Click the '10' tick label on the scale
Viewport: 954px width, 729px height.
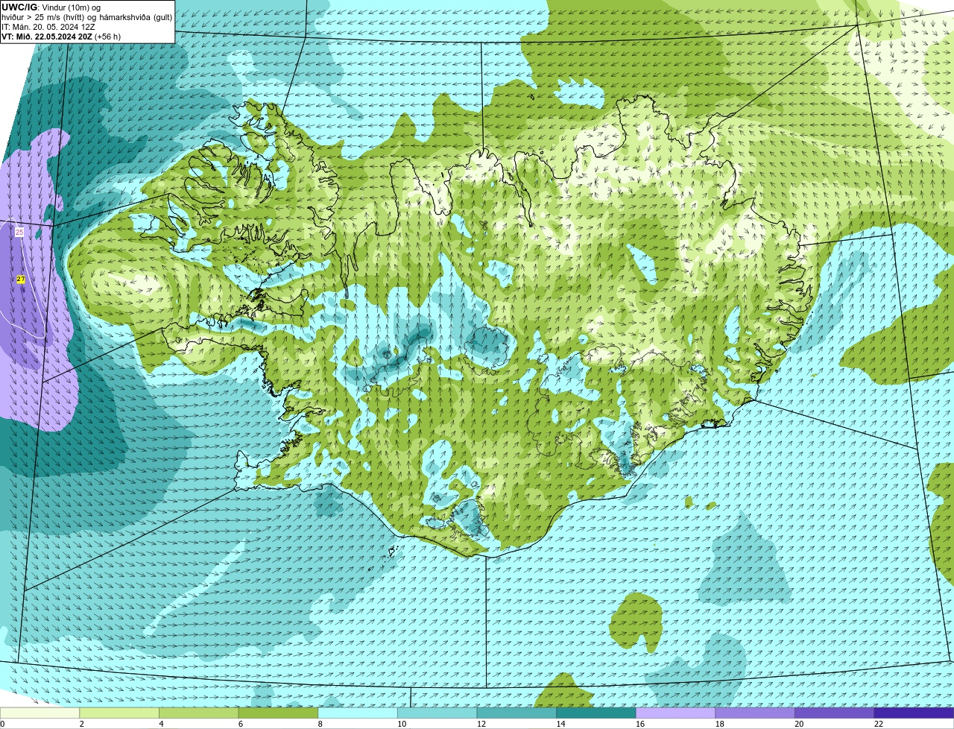click(402, 724)
